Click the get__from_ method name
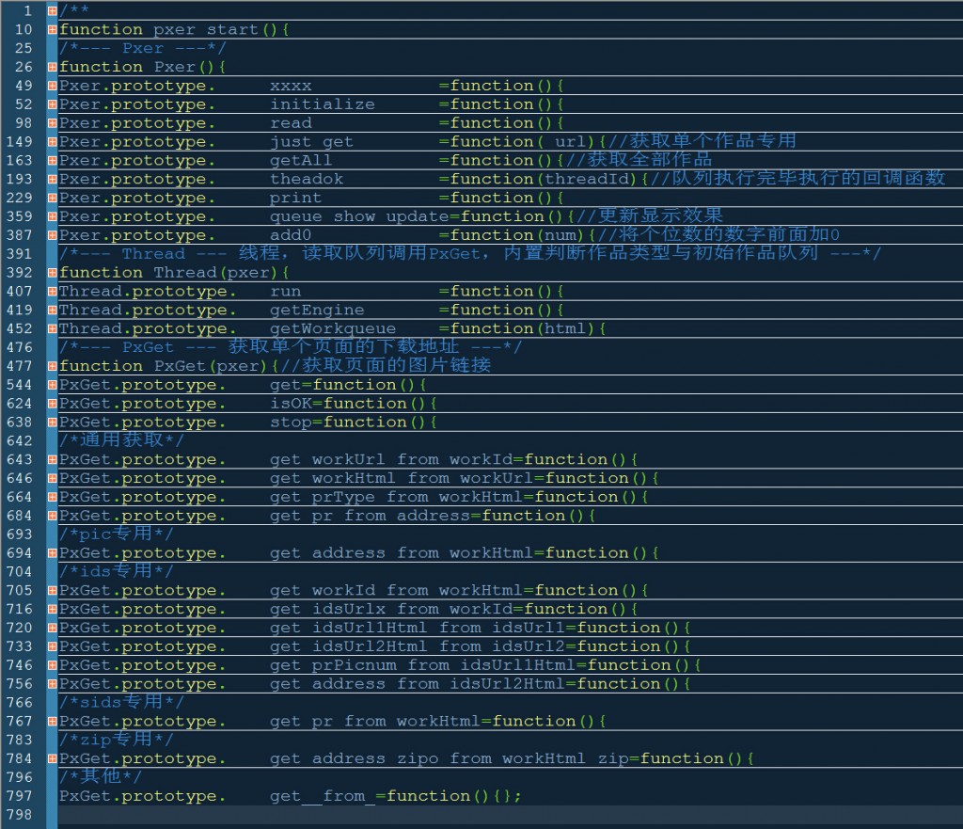Viewport: 963px width, 829px height. pyautogui.click(x=322, y=797)
